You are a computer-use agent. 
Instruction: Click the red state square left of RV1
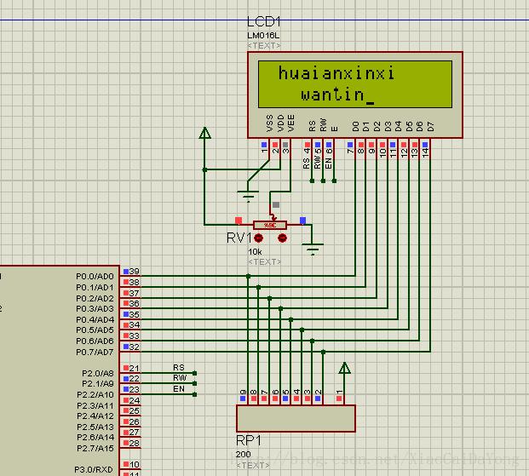tap(239, 221)
